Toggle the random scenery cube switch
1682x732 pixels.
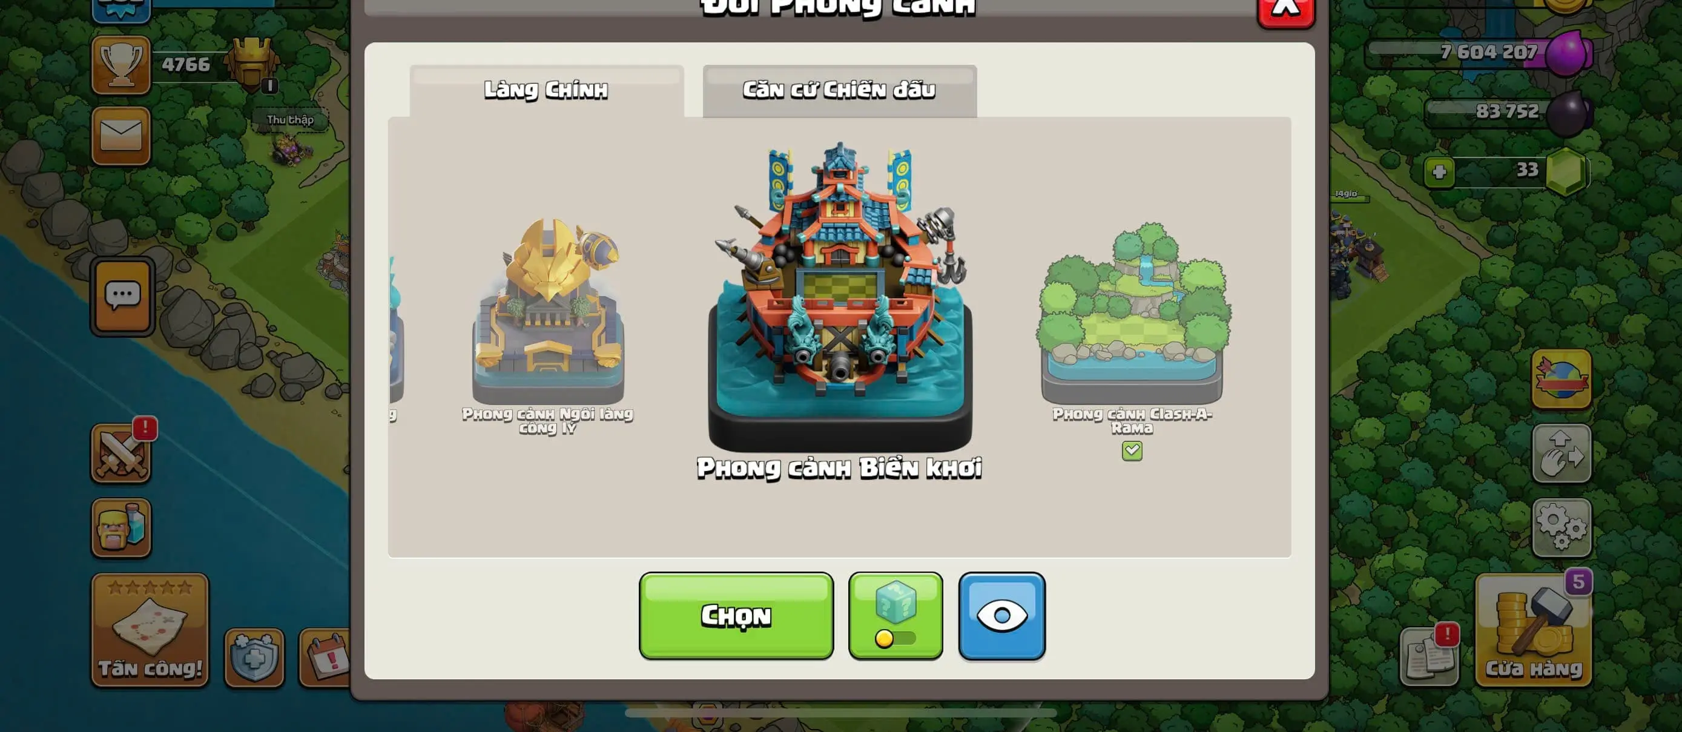(895, 616)
